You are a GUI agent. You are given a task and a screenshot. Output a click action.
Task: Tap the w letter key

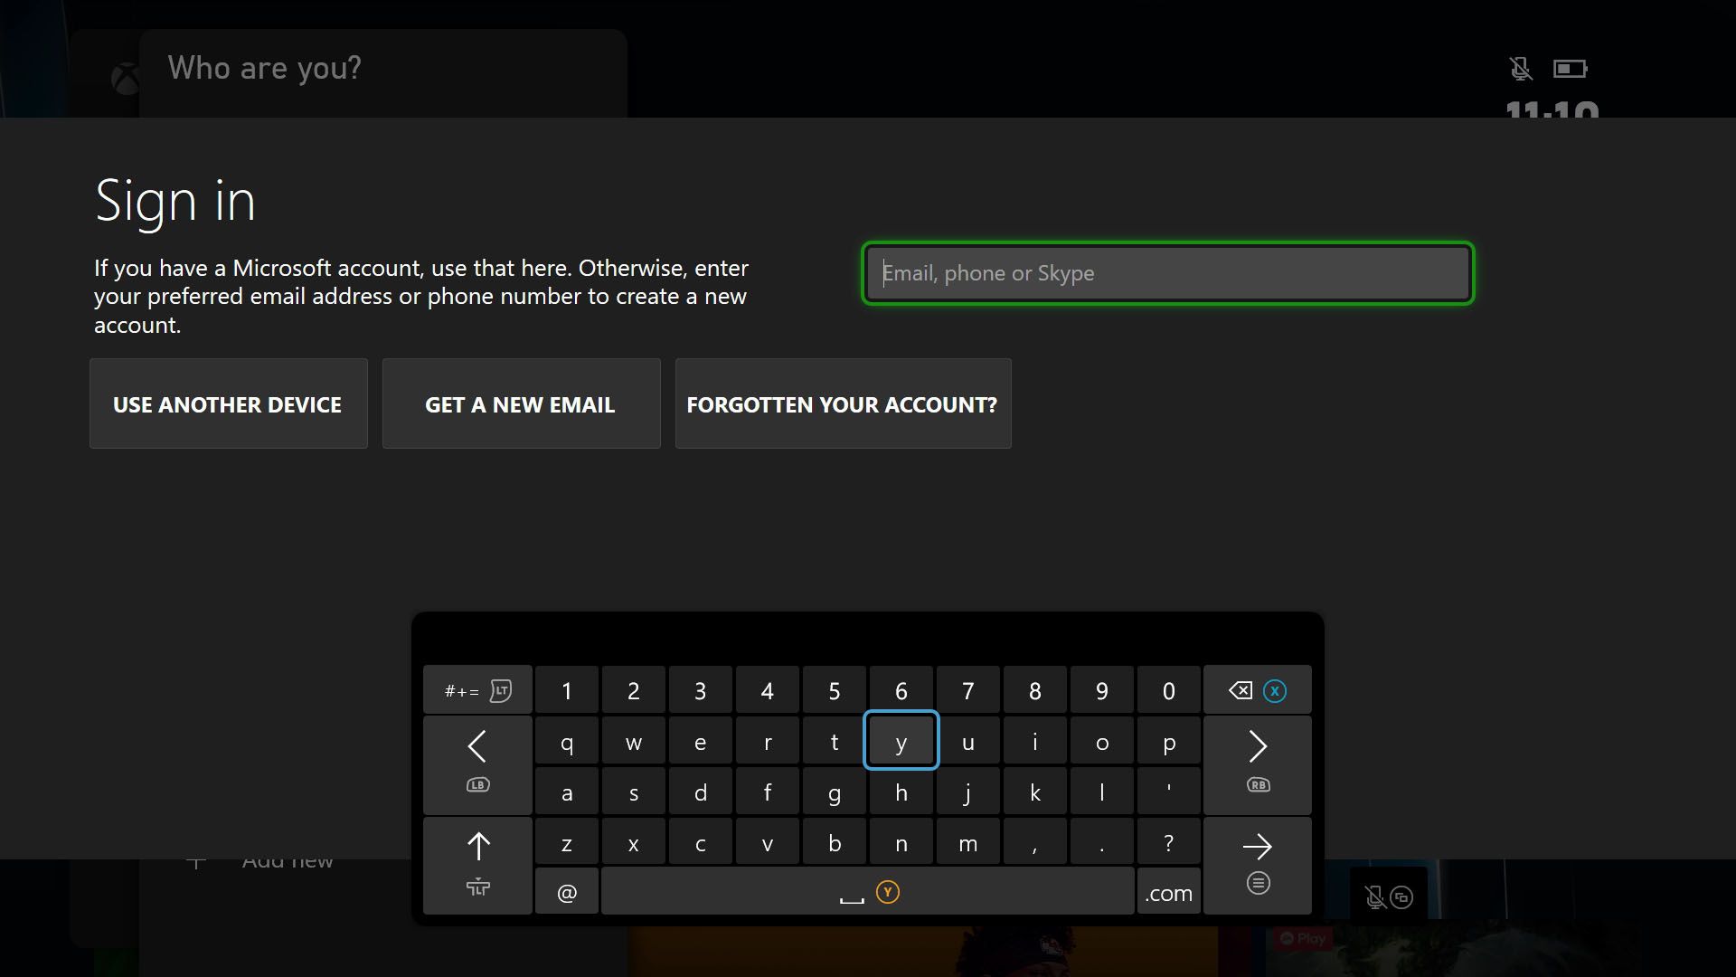point(634,742)
